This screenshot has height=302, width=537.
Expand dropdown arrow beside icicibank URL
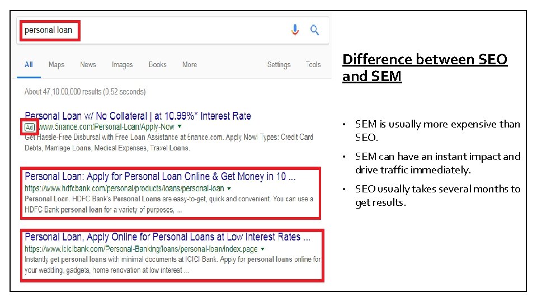[263, 249]
